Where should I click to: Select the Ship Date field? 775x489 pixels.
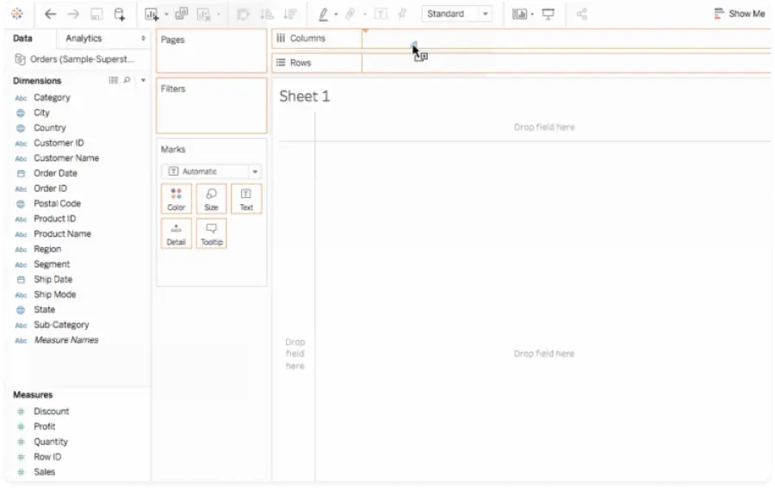coord(53,280)
